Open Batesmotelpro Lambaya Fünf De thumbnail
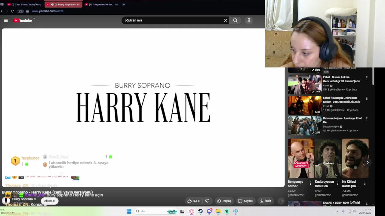 pos(304,126)
